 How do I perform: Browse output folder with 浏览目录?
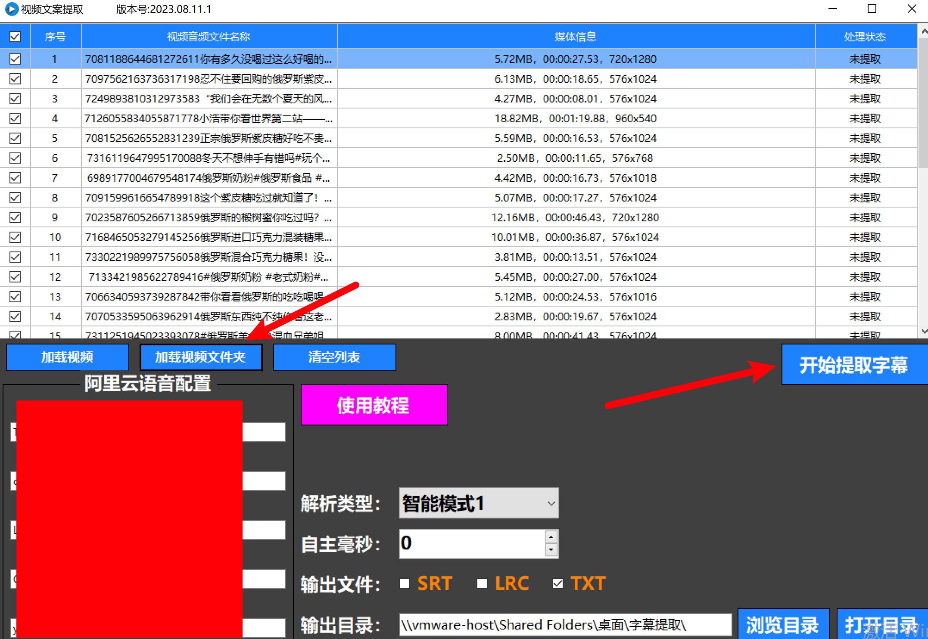click(783, 623)
